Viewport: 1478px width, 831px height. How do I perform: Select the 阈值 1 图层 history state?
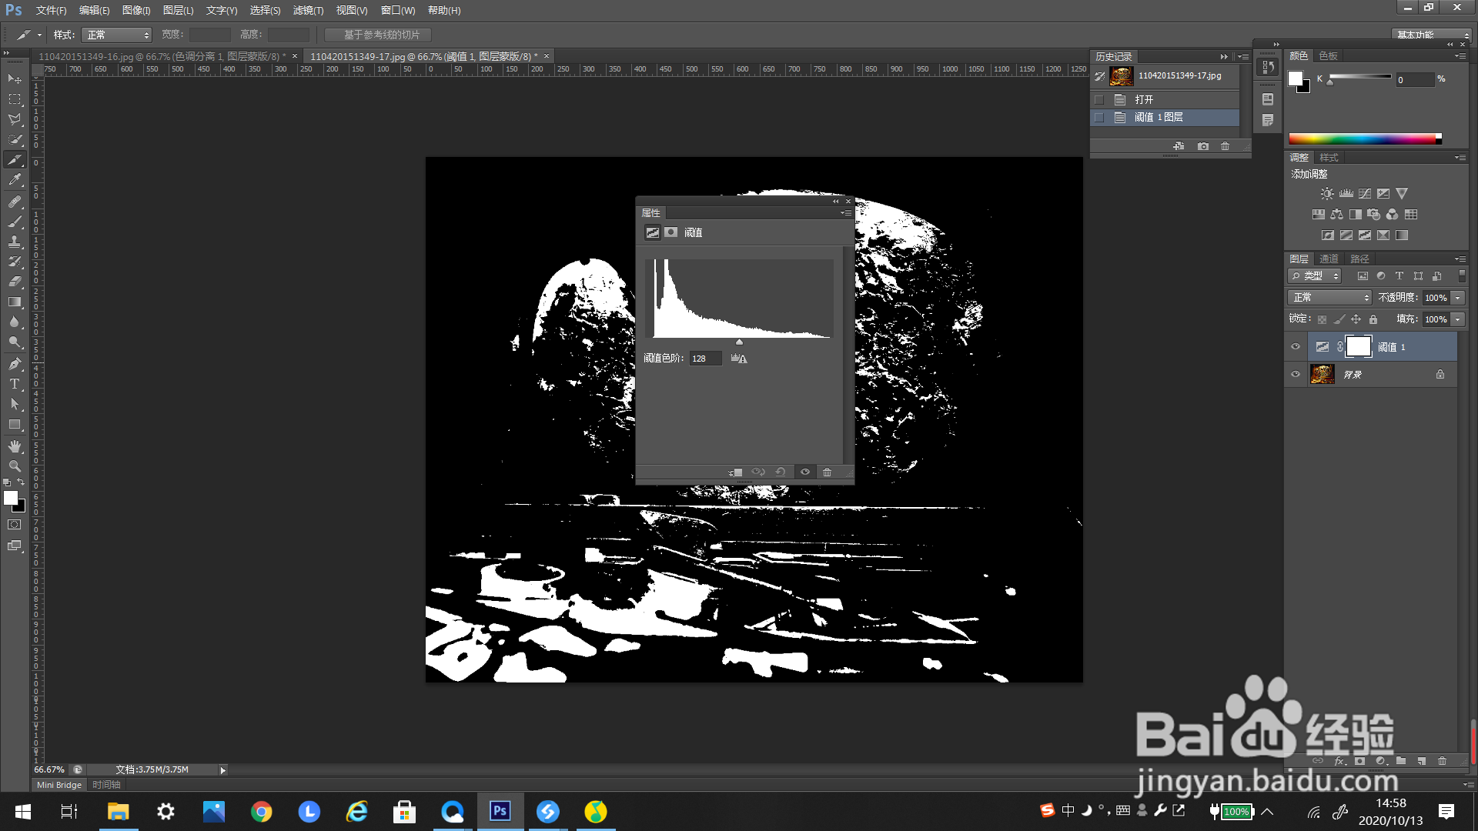coord(1159,117)
